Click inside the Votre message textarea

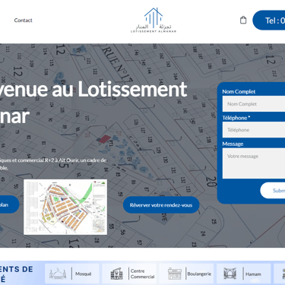point(254,163)
